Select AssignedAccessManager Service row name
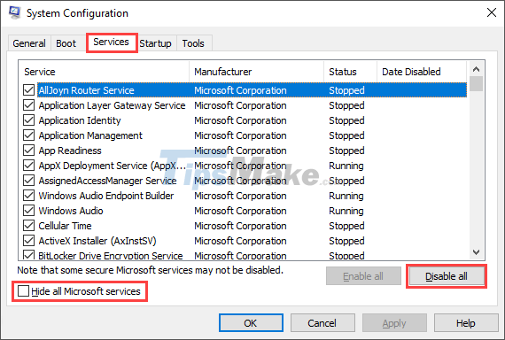The image size is (505, 340). coord(107,181)
